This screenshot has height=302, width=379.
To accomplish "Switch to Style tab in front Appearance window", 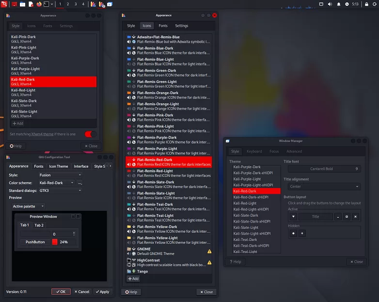I will pos(131,26).
